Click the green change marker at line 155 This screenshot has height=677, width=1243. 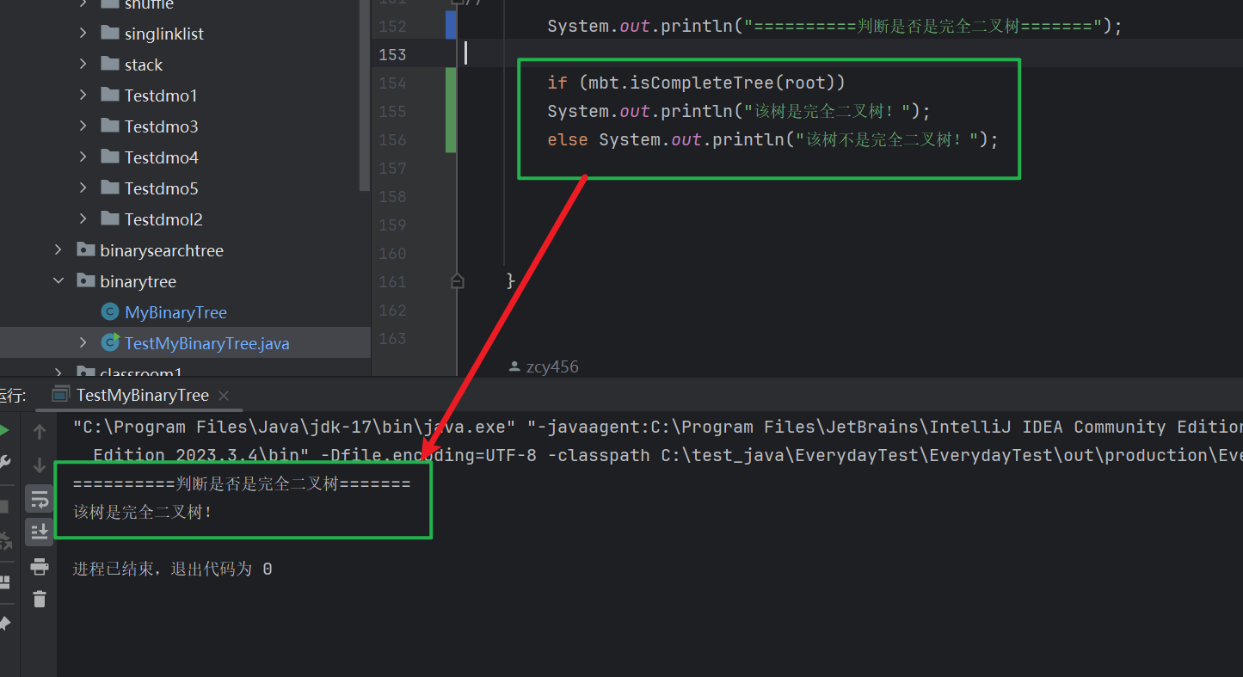(x=451, y=111)
